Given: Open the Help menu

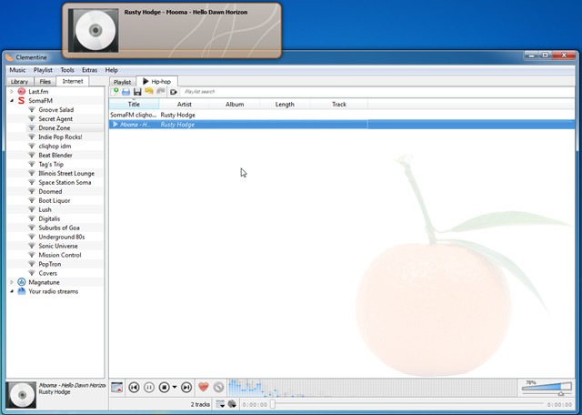Looking at the screenshot, I should 111,70.
